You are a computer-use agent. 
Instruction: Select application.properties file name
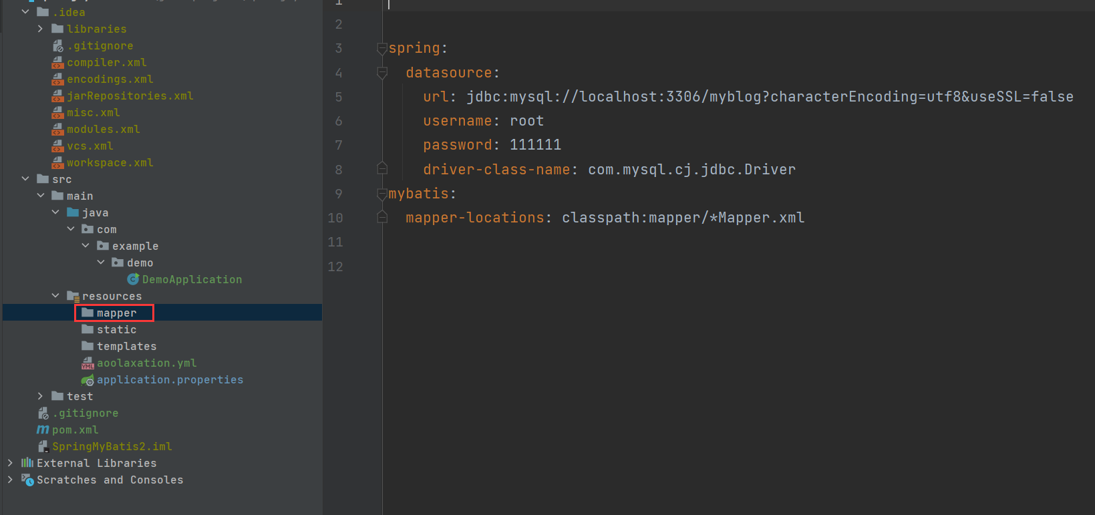coord(170,379)
